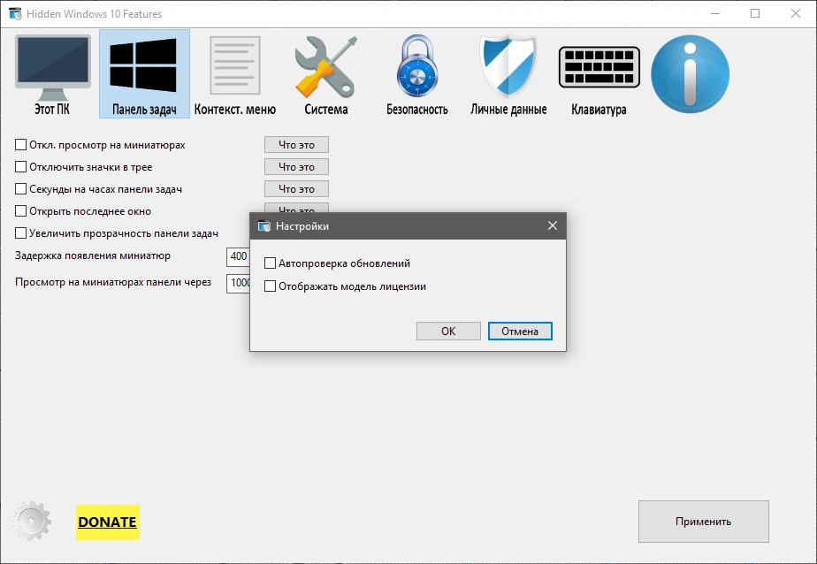Apply changes with Применить button
817x564 pixels.
click(x=704, y=522)
